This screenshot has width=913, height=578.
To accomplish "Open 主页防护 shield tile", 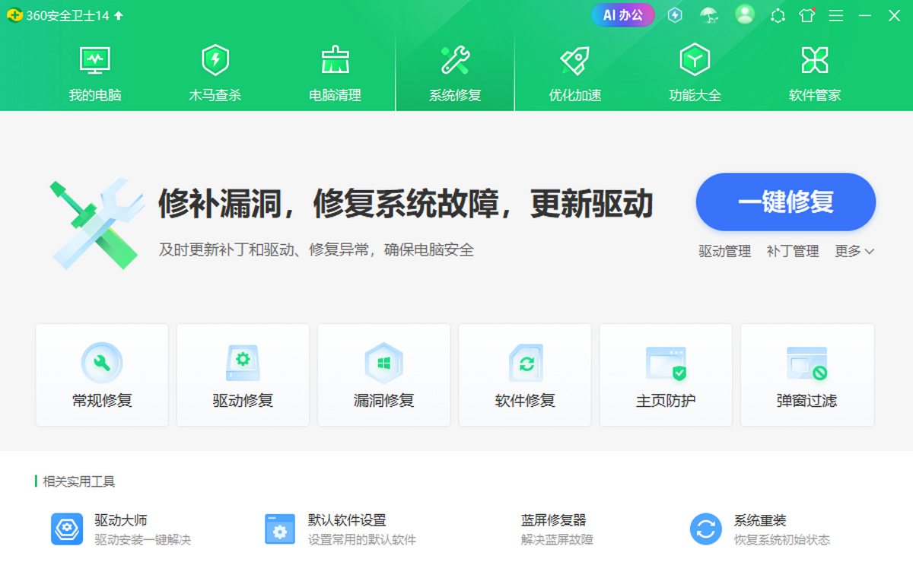I will (x=666, y=374).
